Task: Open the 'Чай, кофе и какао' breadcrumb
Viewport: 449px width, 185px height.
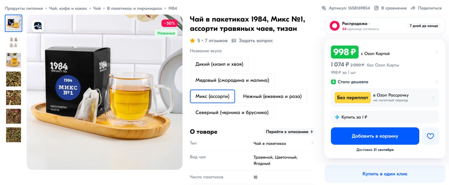Action: 68,8
